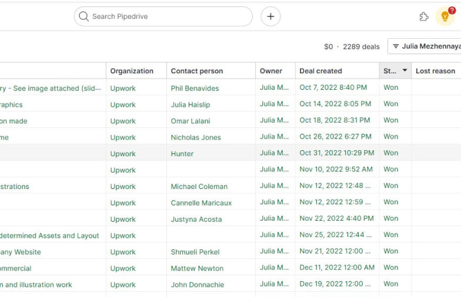Click the Deal created column header

(x=320, y=71)
